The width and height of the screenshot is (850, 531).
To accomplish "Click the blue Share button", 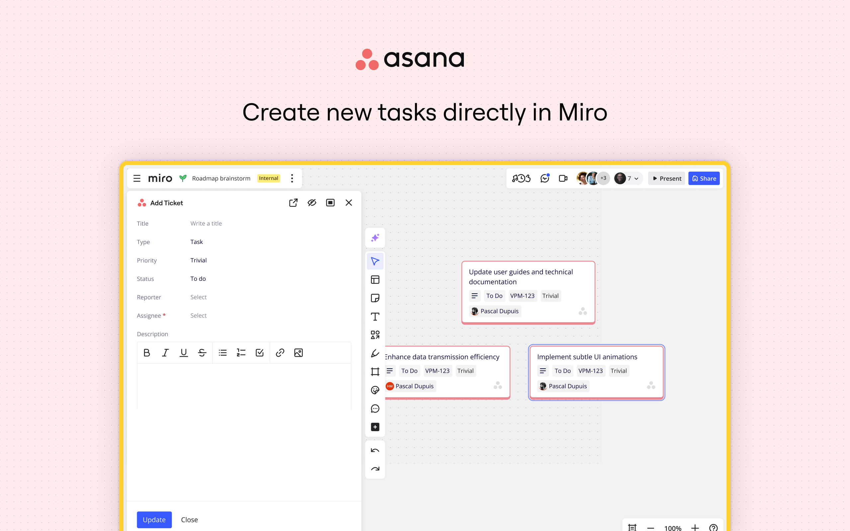I will (704, 178).
